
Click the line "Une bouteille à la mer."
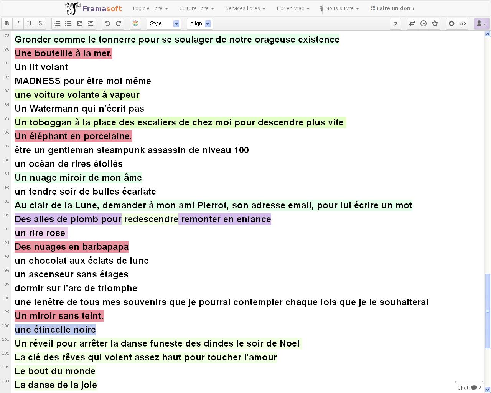tap(63, 53)
